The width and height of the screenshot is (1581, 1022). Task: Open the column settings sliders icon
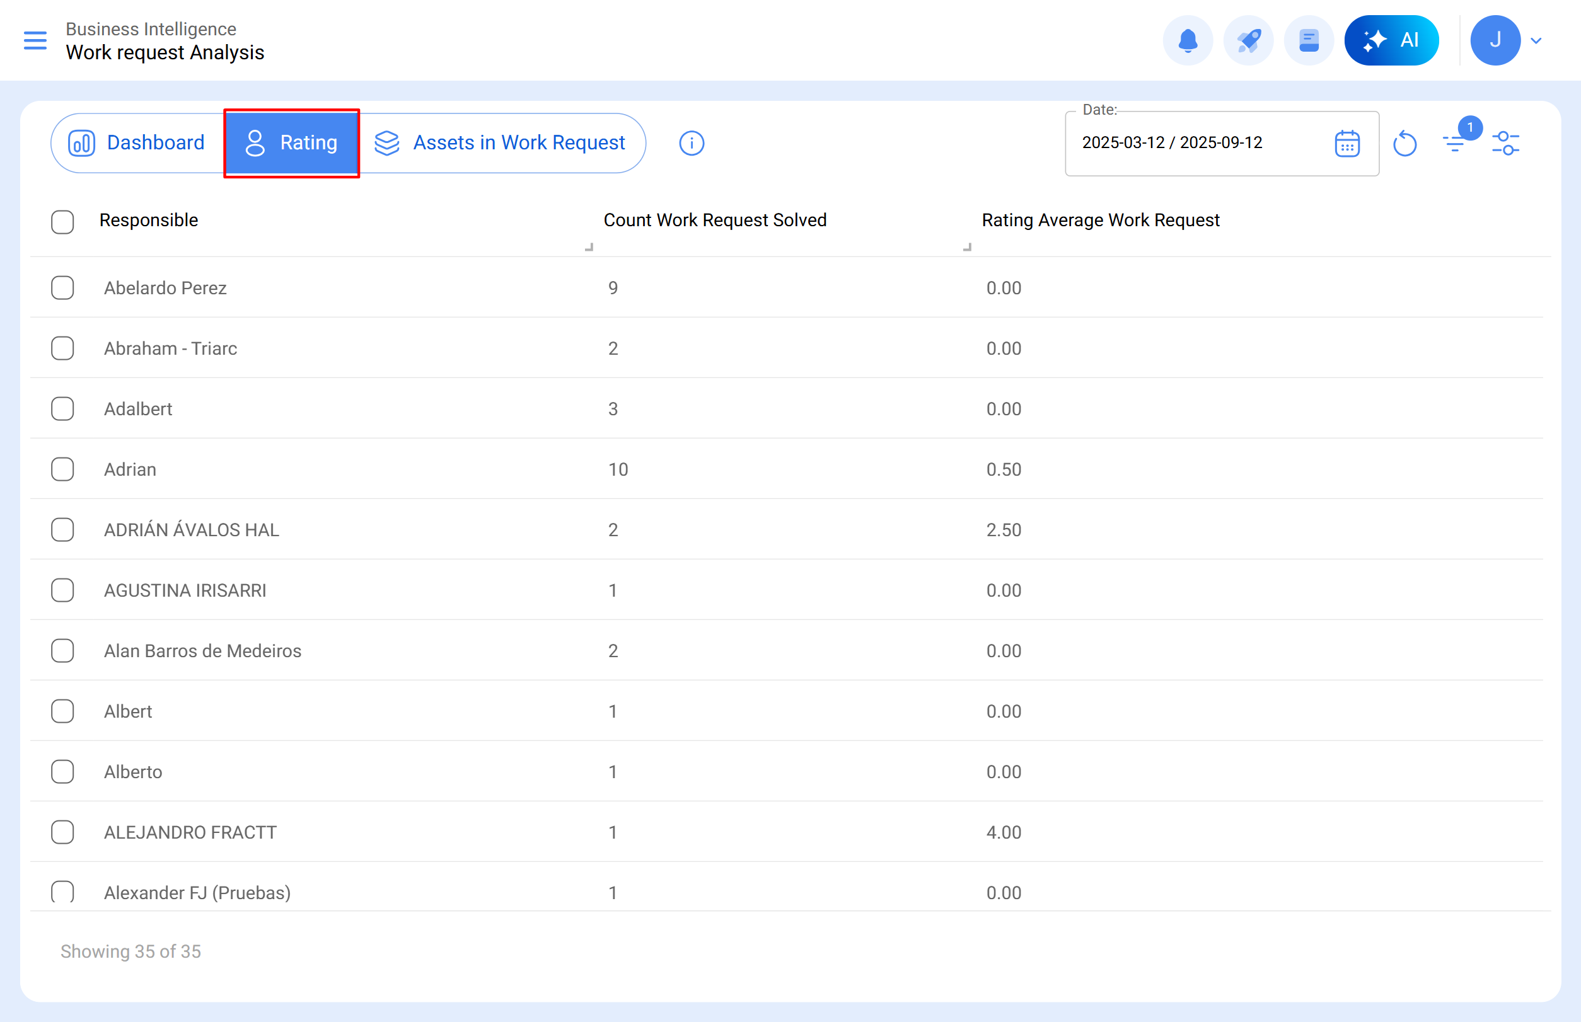(x=1506, y=142)
